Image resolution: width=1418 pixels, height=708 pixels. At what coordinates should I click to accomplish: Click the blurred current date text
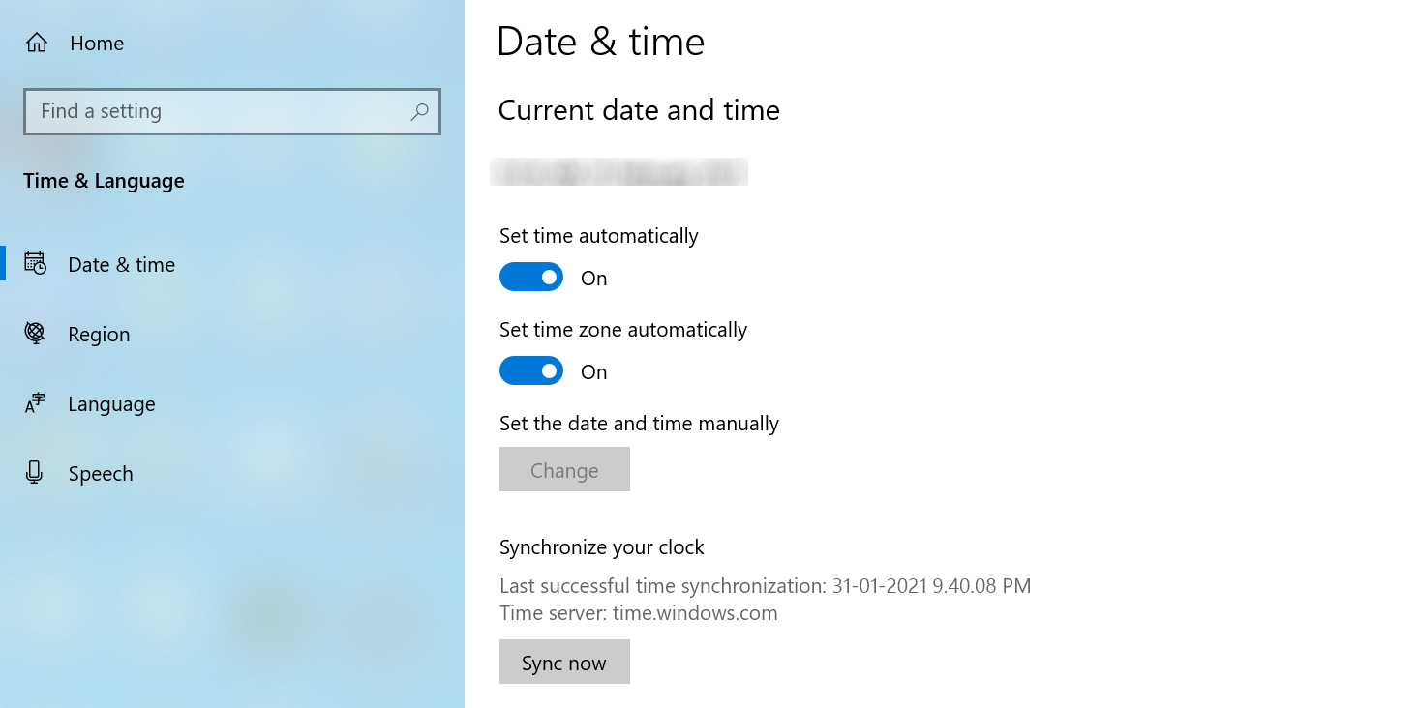coord(618,172)
